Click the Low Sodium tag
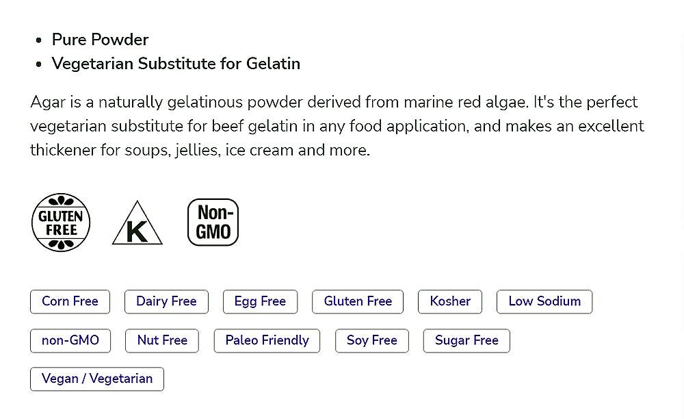This screenshot has height=419, width=684. point(544,301)
